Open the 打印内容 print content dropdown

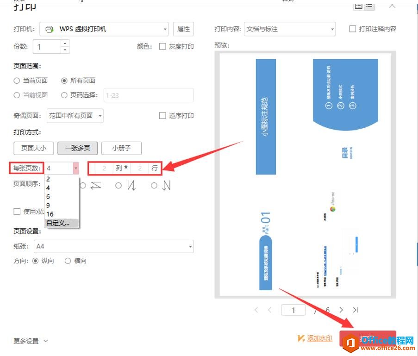pyautogui.click(x=290, y=29)
